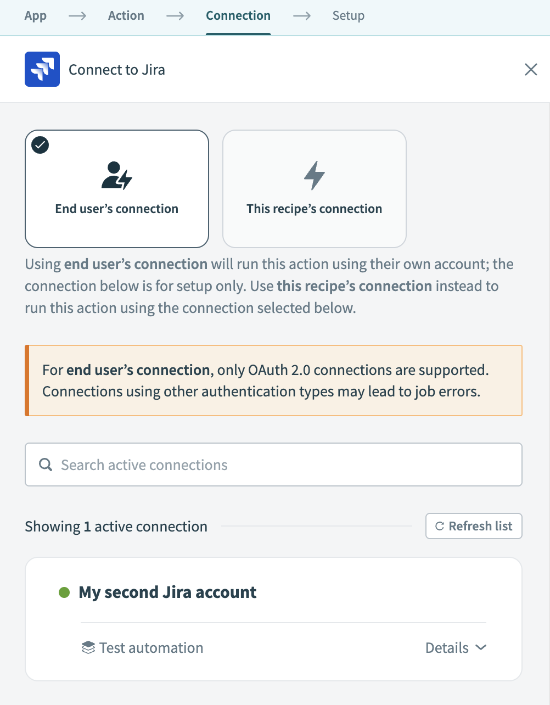Click the selected checkmark badge on End user's card
Viewport: 550px width, 705px height.
pos(40,146)
